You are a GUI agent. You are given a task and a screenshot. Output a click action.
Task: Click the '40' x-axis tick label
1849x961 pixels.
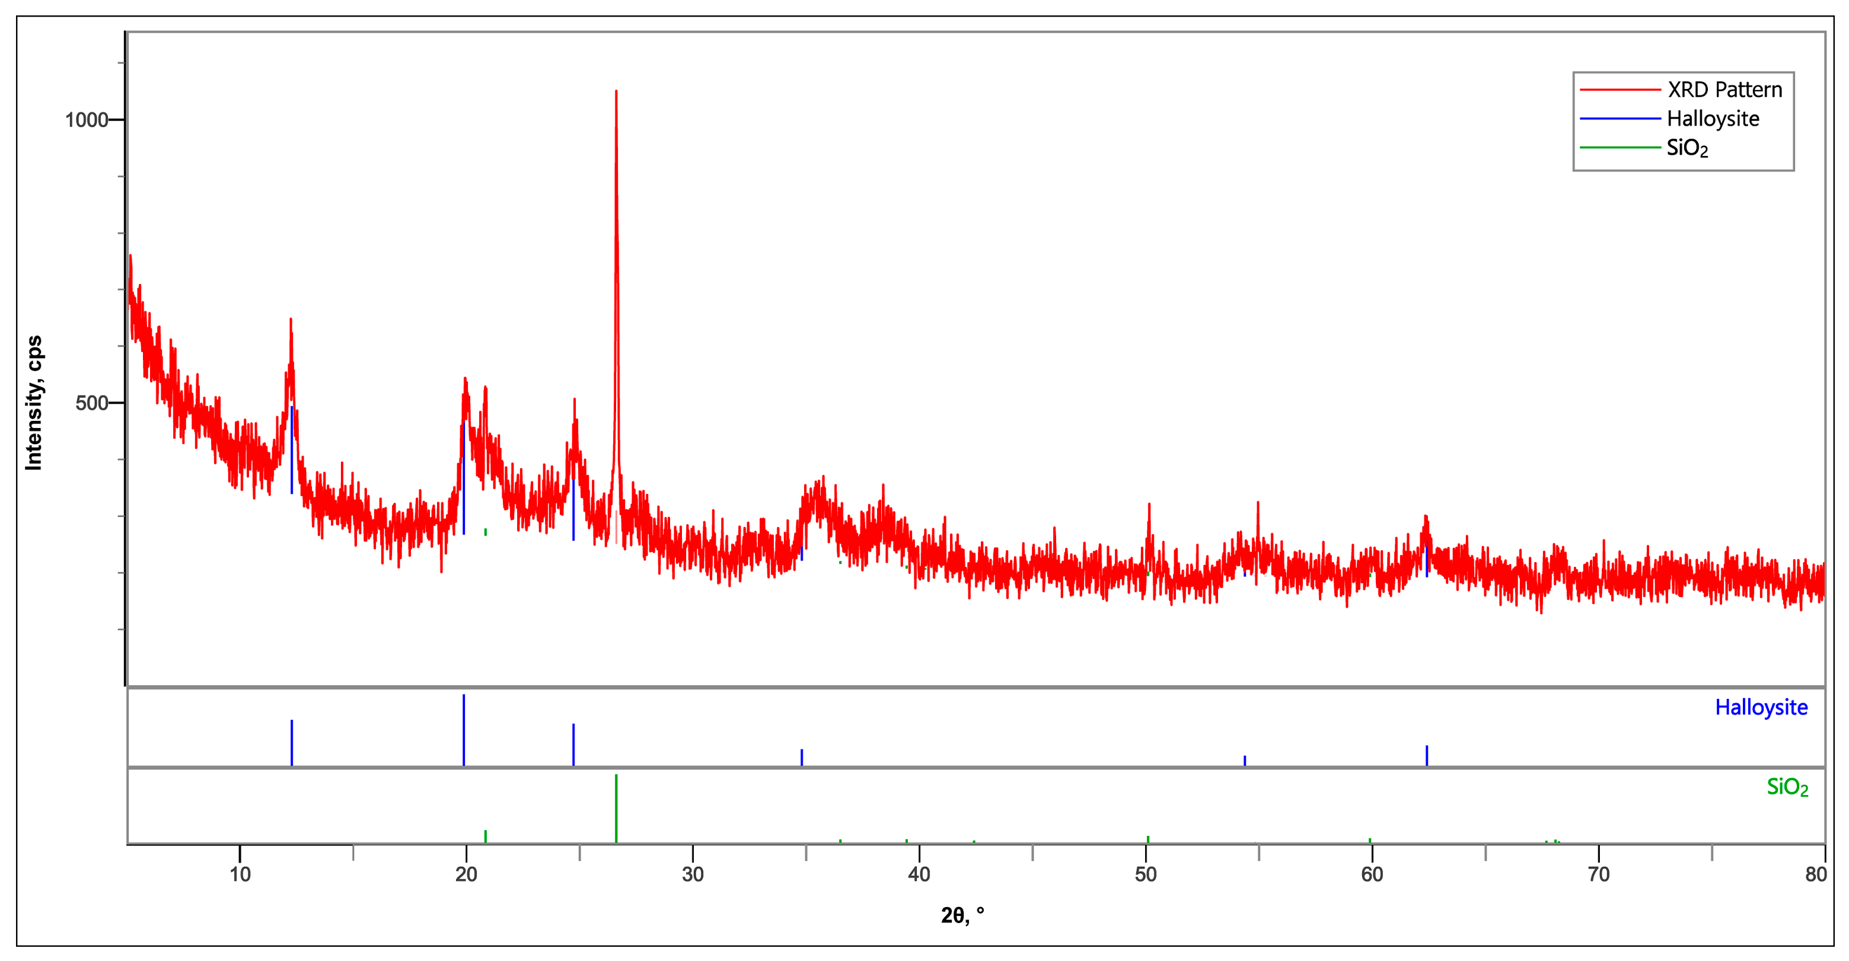[919, 874]
